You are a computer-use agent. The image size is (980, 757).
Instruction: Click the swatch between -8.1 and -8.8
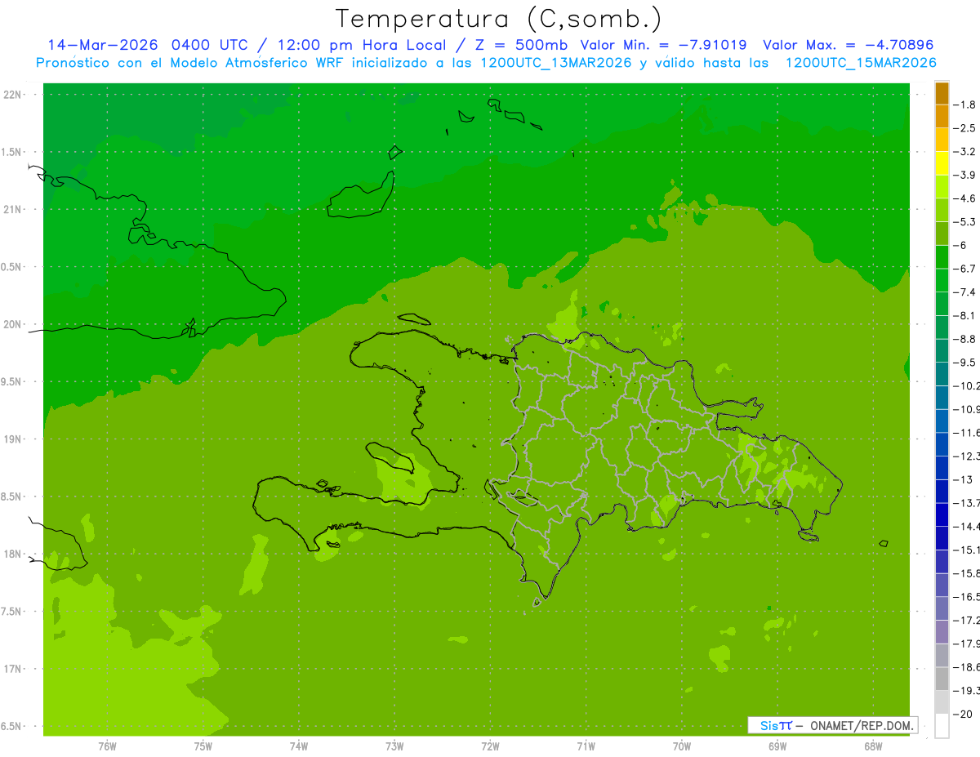click(x=942, y=327)
